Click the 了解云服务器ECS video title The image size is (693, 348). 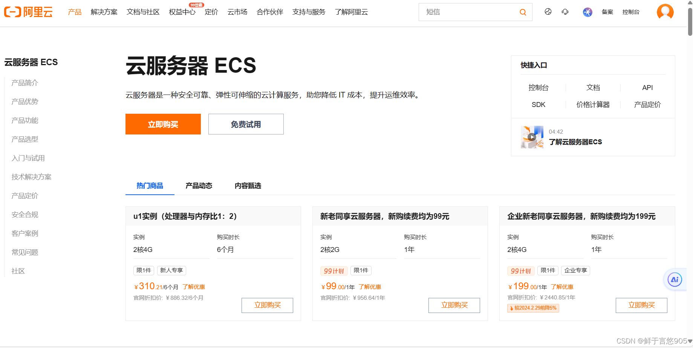pos(575,142)
